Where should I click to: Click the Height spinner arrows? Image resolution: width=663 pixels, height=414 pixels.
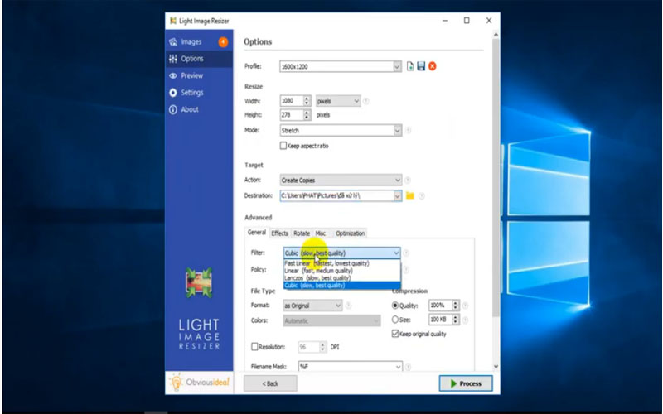click(x=307, y=114)
